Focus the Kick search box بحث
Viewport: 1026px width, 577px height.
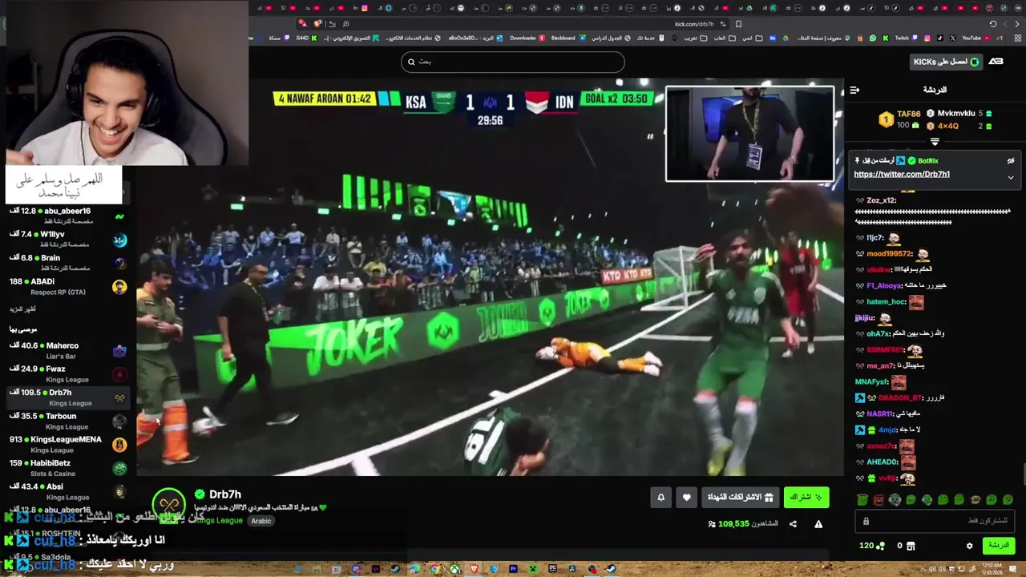[513, 62]
